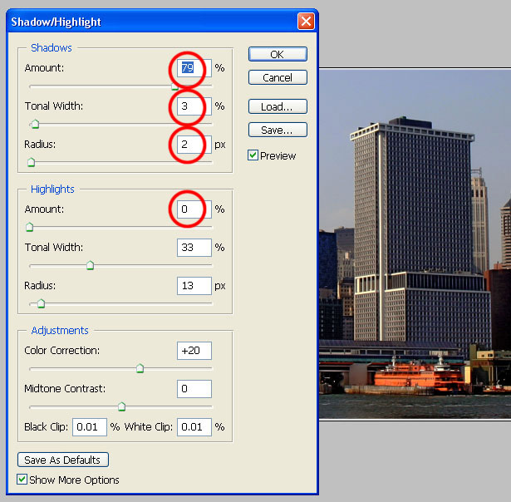Open the Load... settings dialog
511x502 pixels.
point(278,106)
